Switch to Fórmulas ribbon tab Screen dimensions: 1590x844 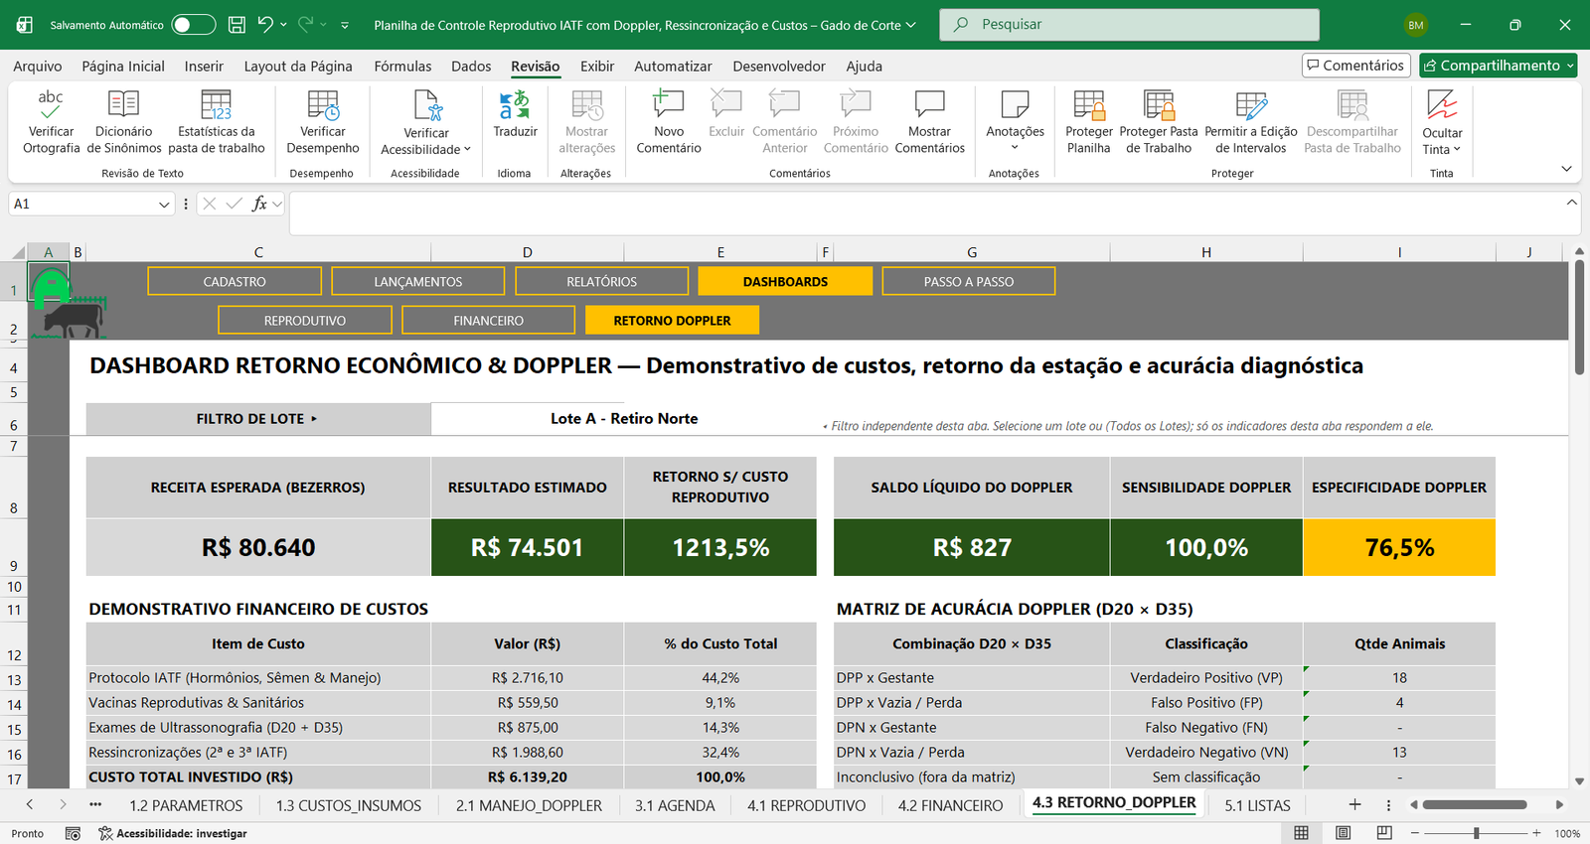[402, 66]
